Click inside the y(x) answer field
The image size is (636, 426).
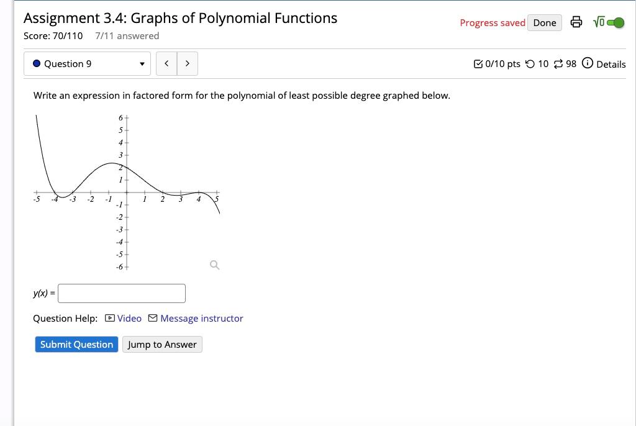[x=121, y=292]
